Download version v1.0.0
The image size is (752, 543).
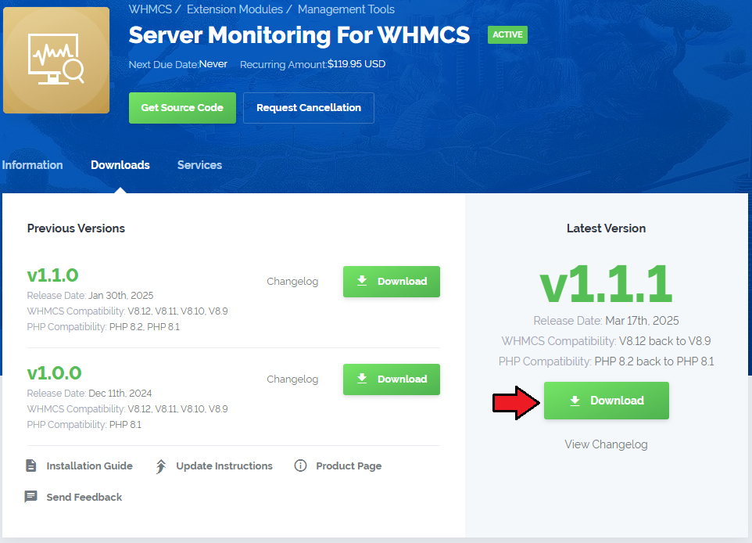392,379
